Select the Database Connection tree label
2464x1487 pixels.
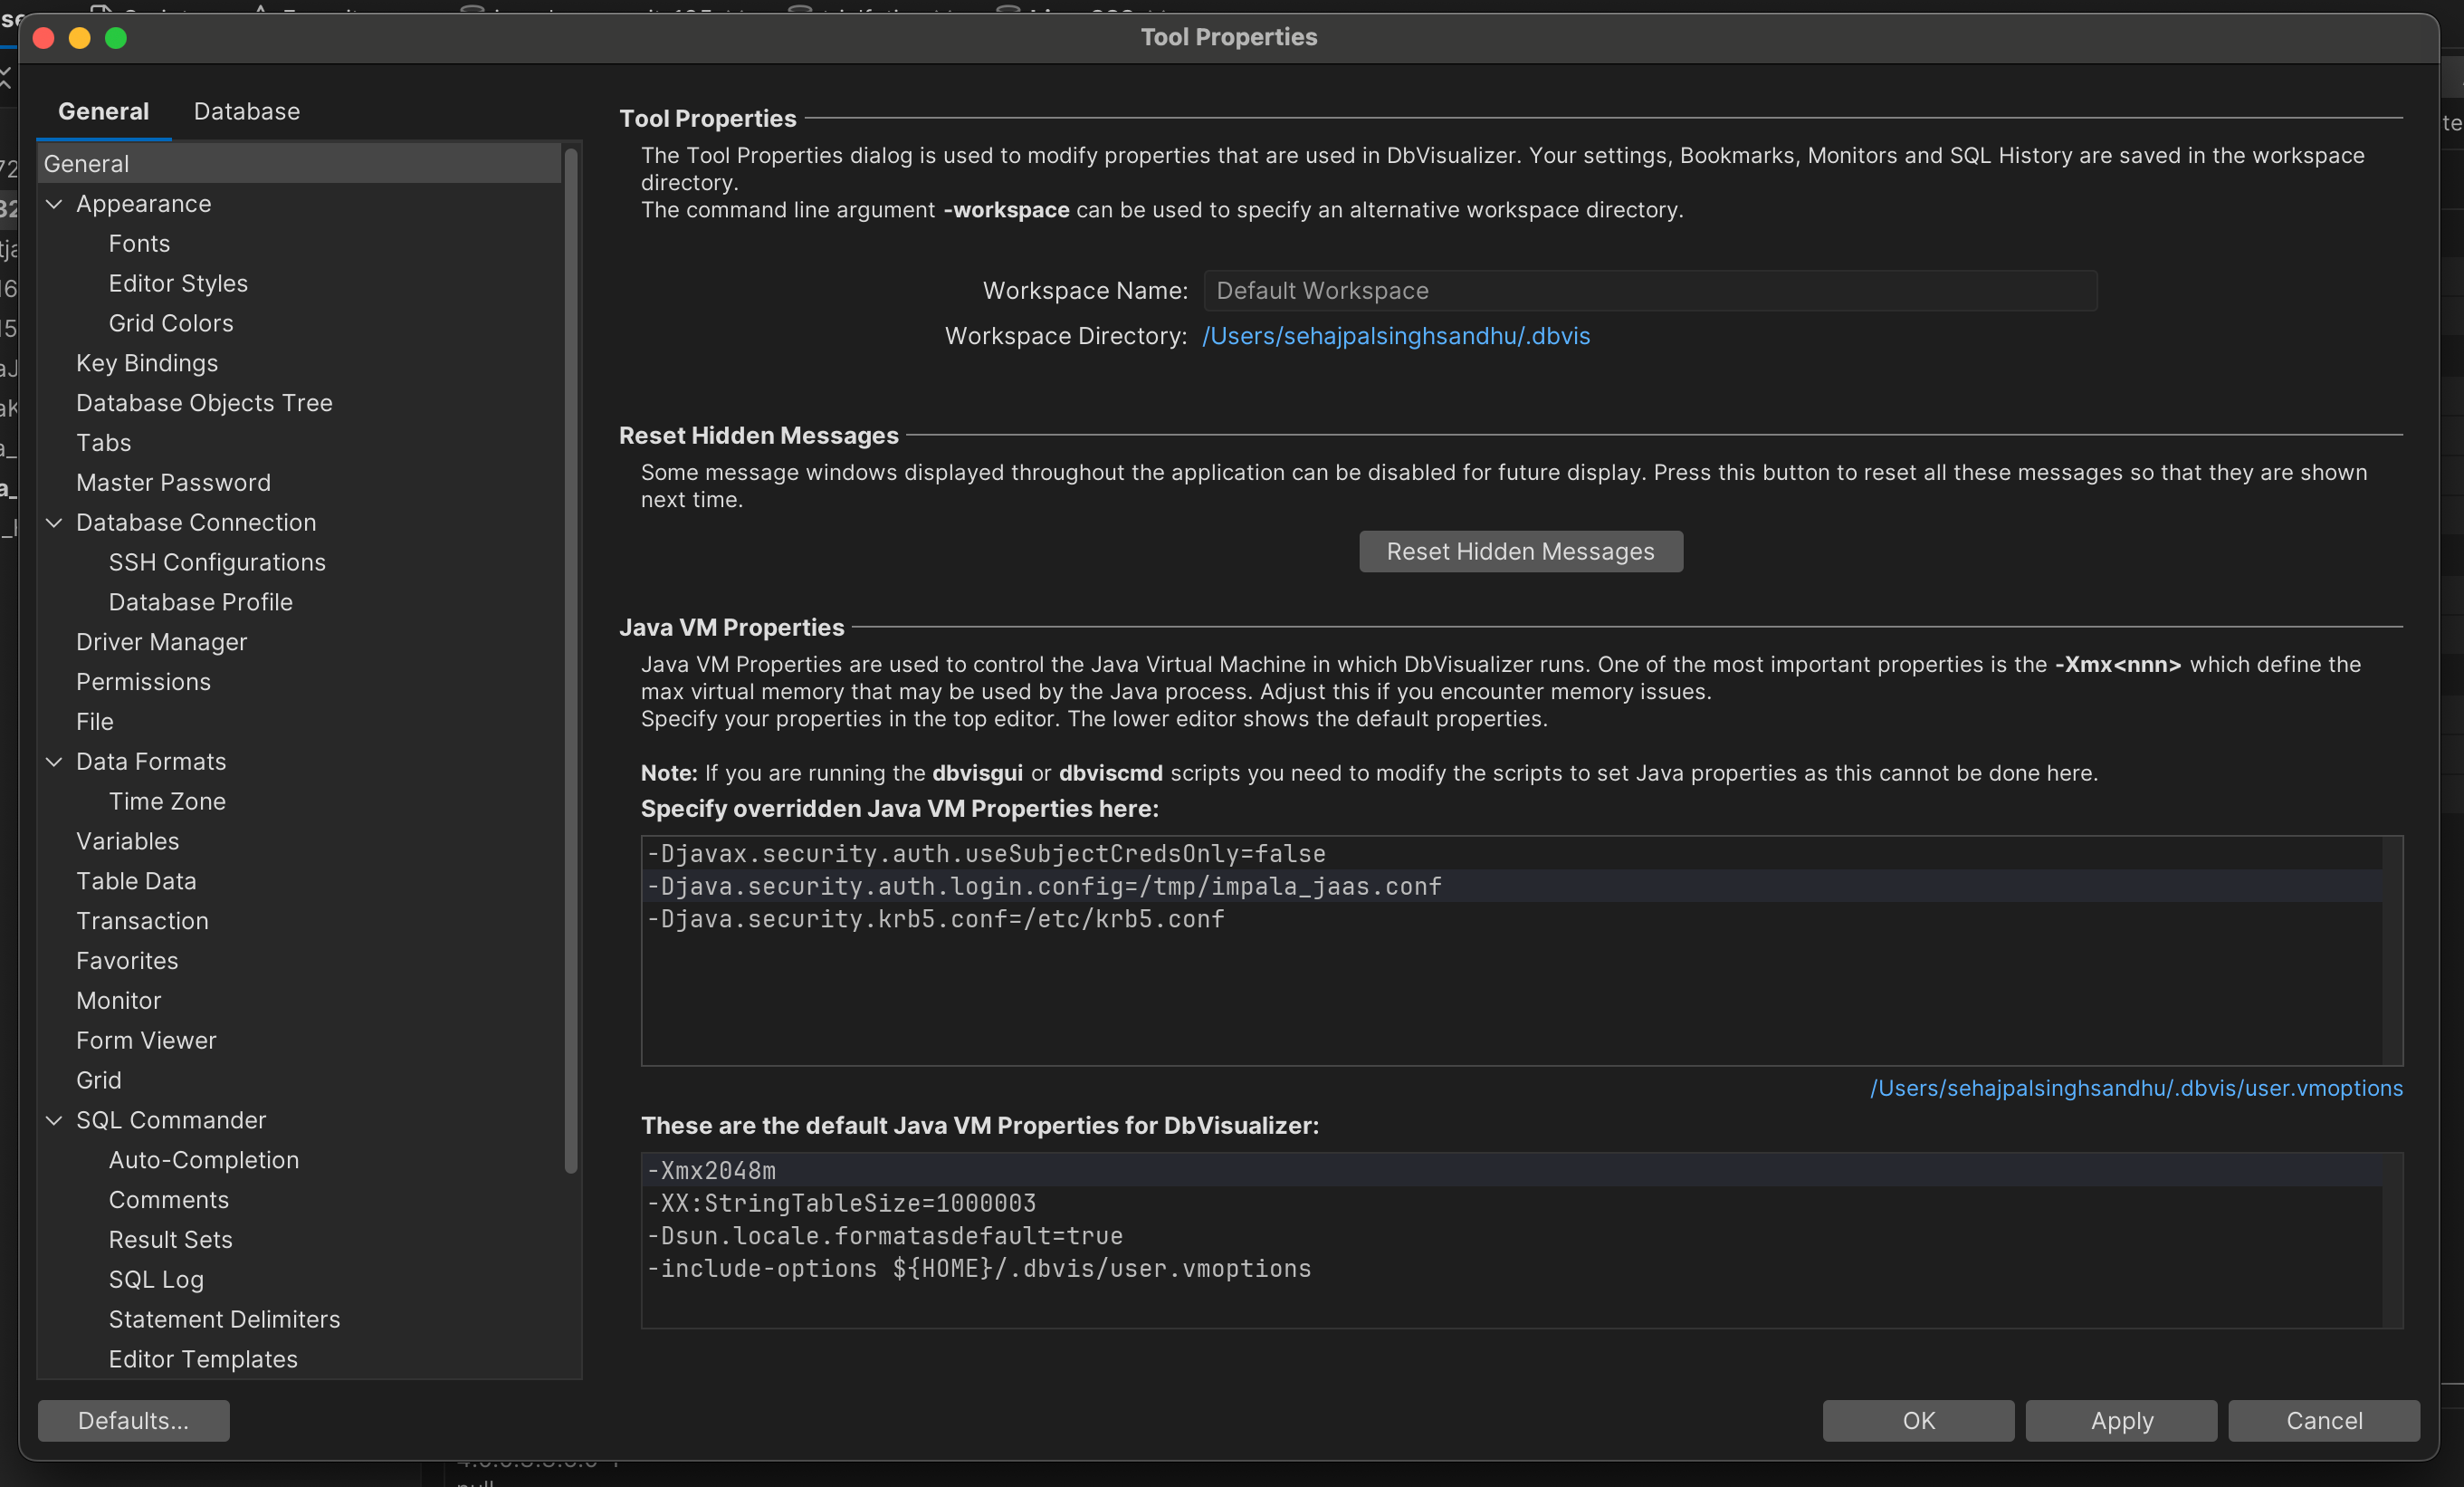[196, 523]
